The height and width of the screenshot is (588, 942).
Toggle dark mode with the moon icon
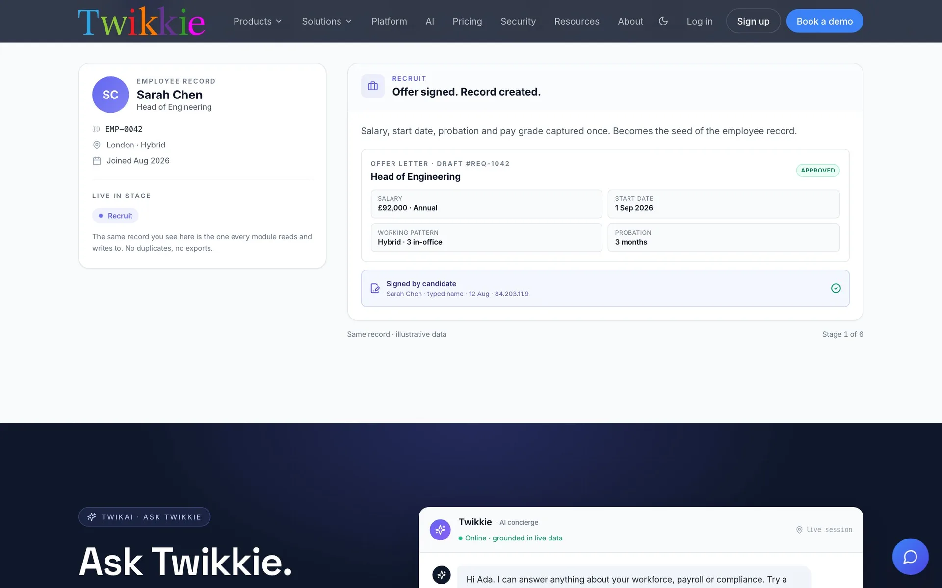point(663,21)
